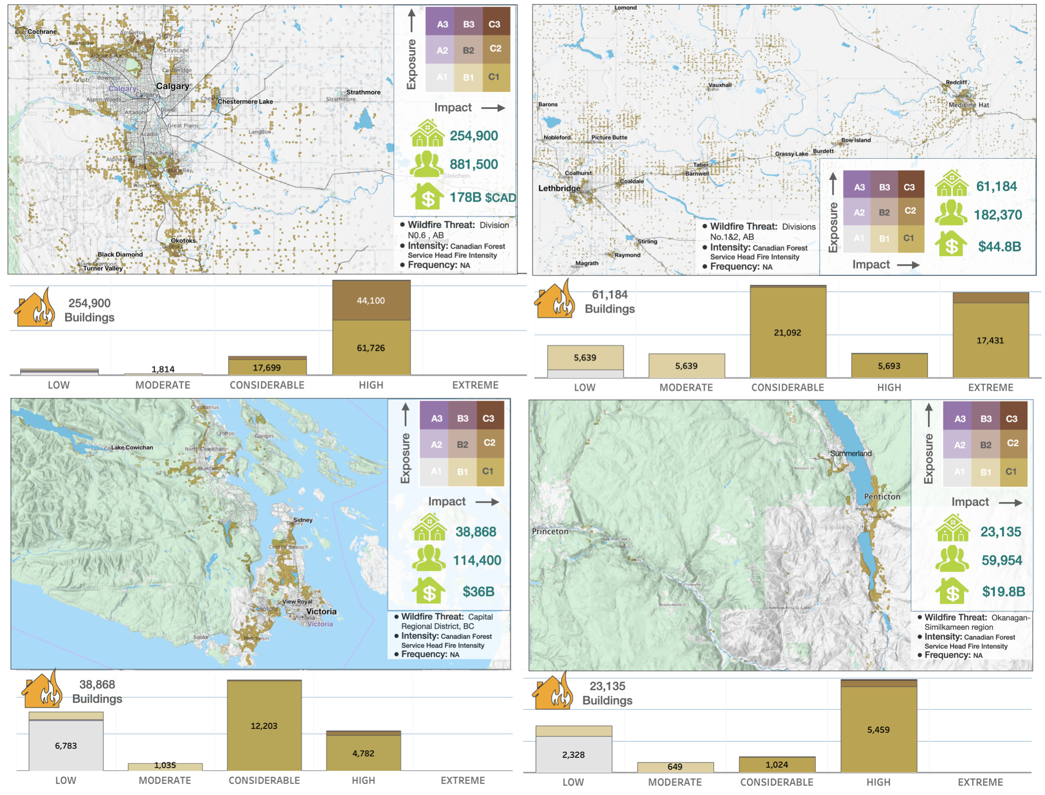Click the green houses icon beside 254,900
The image size is (1045, 795).
[x=427, y=134]
